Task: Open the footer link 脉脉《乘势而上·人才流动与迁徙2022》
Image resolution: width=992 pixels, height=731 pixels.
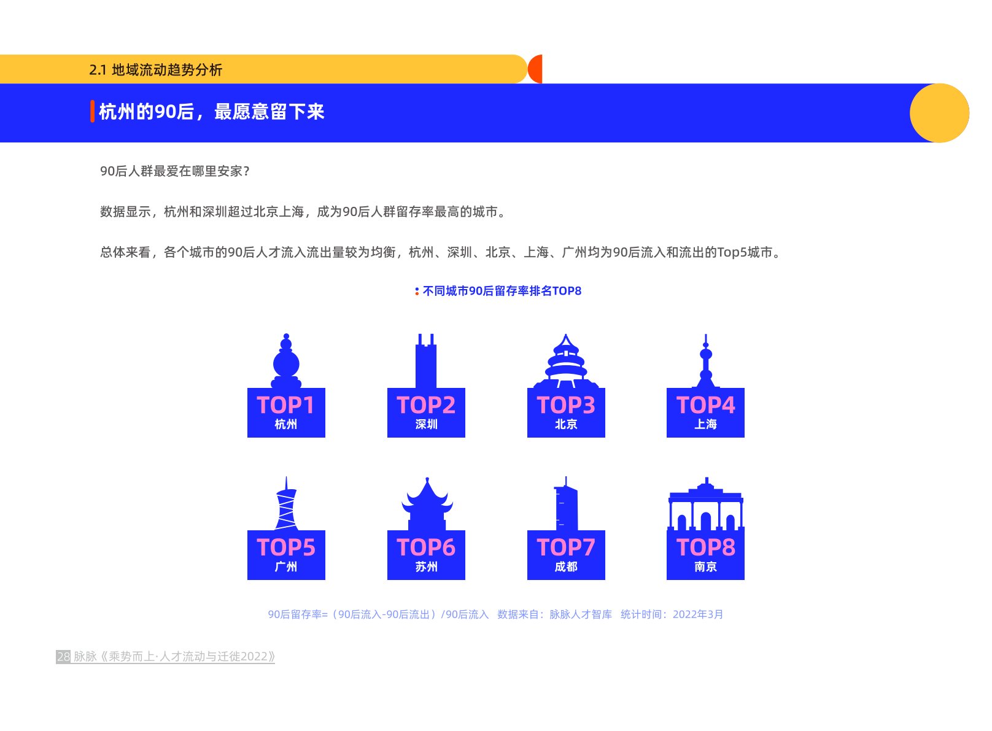Action: (174, 657)
